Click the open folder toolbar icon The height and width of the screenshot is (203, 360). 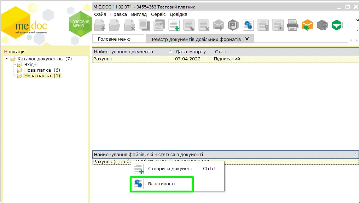(x=115, y=25)
